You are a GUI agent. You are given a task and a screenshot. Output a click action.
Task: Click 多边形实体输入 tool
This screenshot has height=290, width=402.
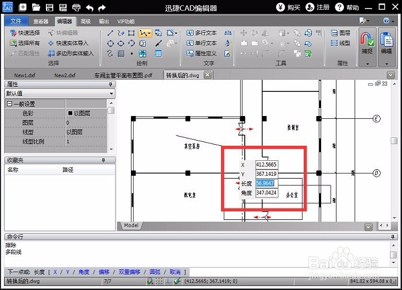tap(71, 53)
